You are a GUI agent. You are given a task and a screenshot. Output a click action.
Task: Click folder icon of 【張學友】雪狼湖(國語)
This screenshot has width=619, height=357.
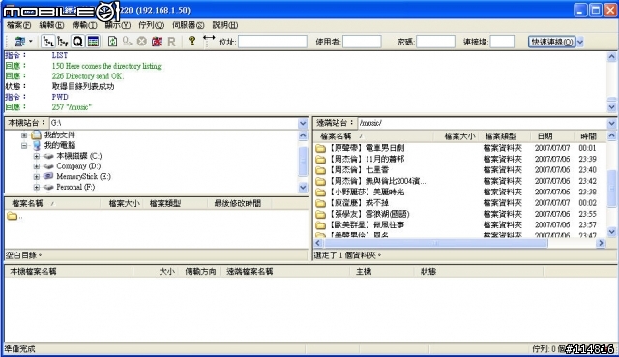pyautogui.click(x=320, y=215)
